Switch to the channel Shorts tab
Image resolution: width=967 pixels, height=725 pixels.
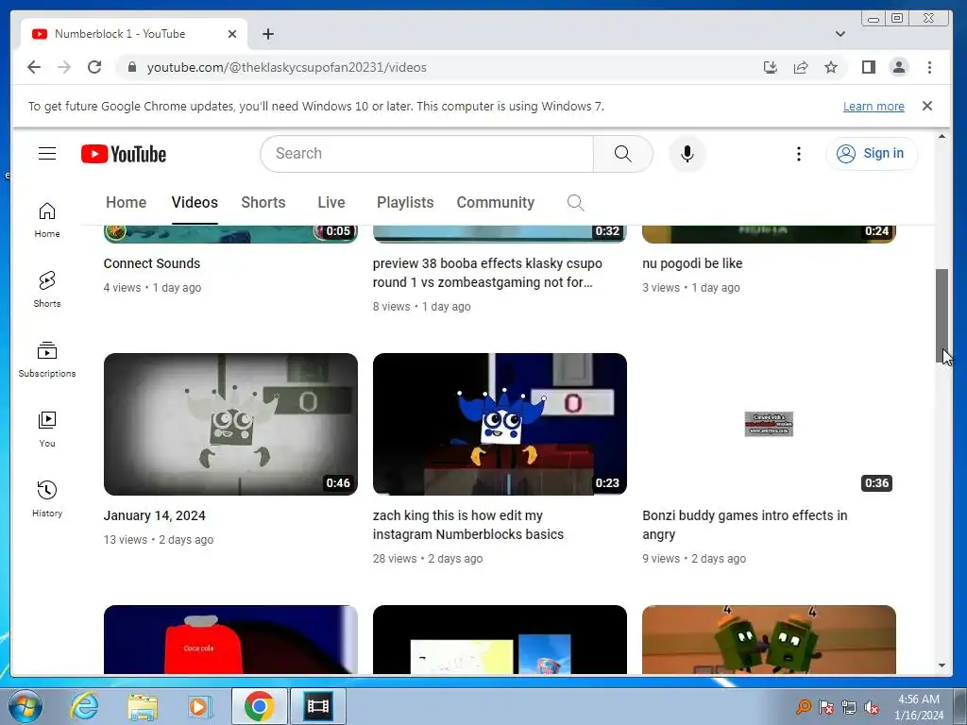263,202
